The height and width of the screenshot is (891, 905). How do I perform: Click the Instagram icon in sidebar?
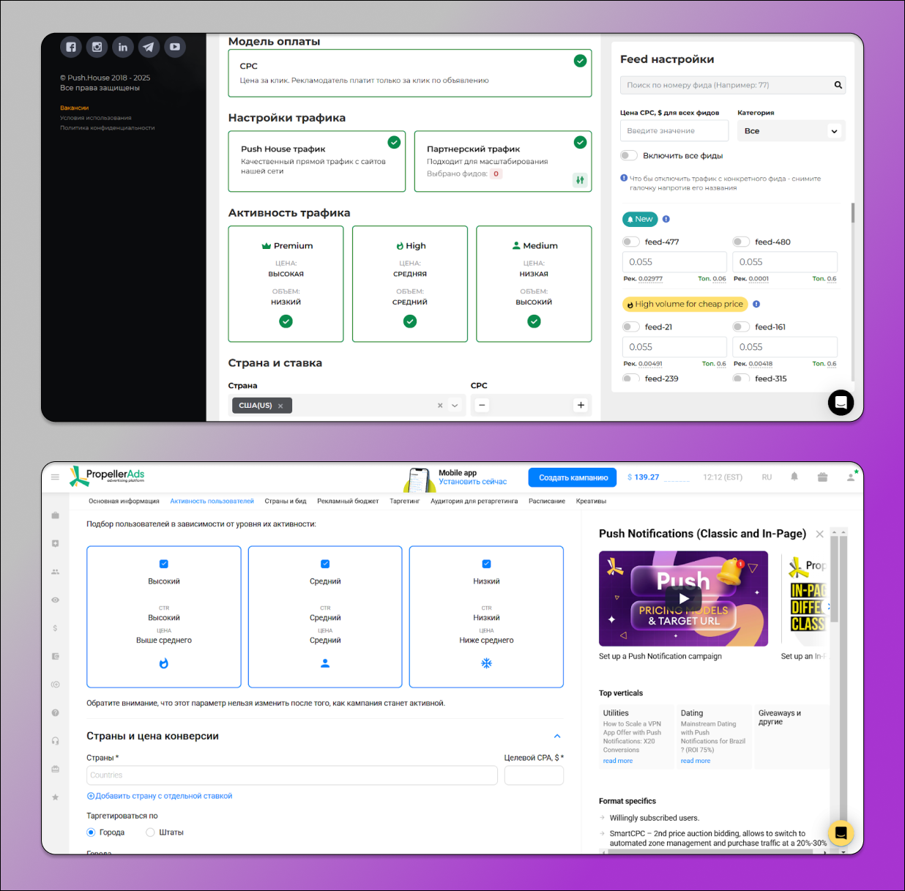pos(97,47)
